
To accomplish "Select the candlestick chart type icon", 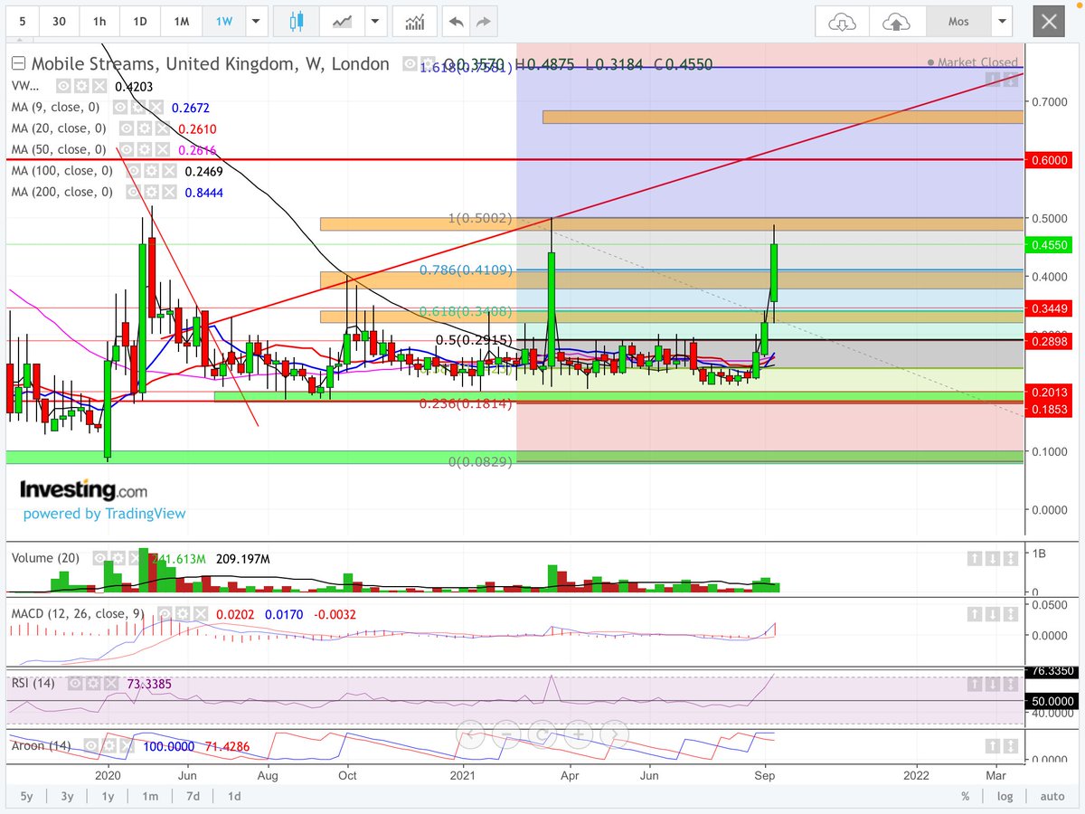I will (298, 21).
